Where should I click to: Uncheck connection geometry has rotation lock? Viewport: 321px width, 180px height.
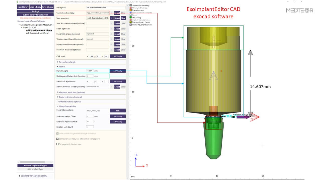(57, 139)
